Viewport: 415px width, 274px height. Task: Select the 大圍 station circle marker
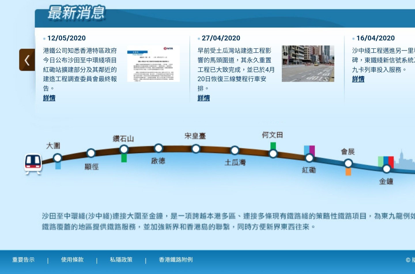coord(58,158)
